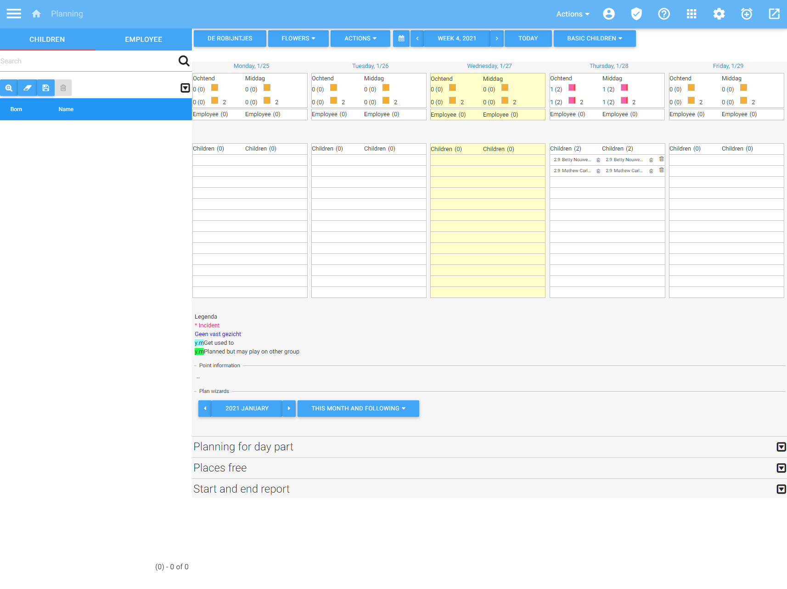Click the help question mark icon
The width and height of the screenshot is (787, 589).
pyautogui.click(x=664, y=14)
